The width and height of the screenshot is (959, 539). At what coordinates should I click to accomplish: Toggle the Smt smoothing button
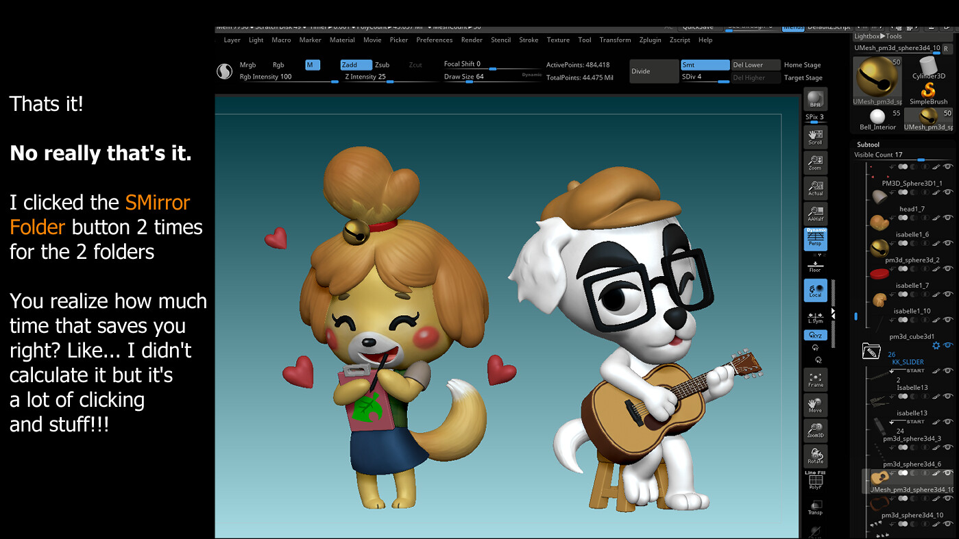(705, 65)
